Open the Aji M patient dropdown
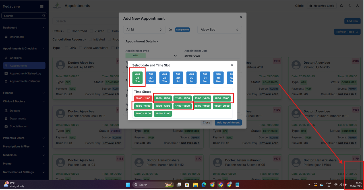 pos(144,30)
